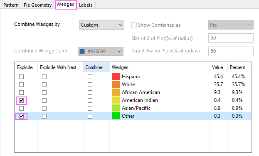Switch to the Pattern tab
Image resolution: width=259 pixels, height=156 pixels.
point(11,5)
